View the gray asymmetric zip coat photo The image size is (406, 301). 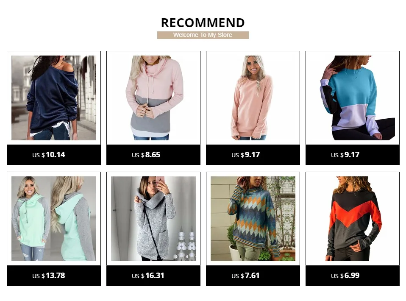click(153, 219)
